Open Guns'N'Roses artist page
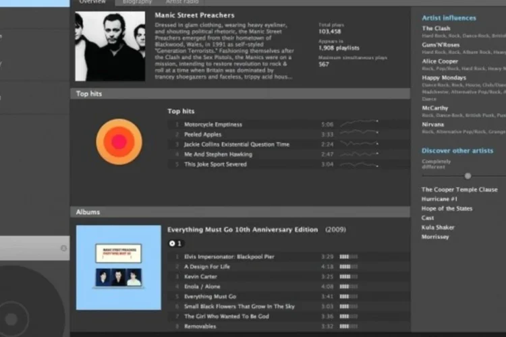The image size is (506, 337). point(441,45)
